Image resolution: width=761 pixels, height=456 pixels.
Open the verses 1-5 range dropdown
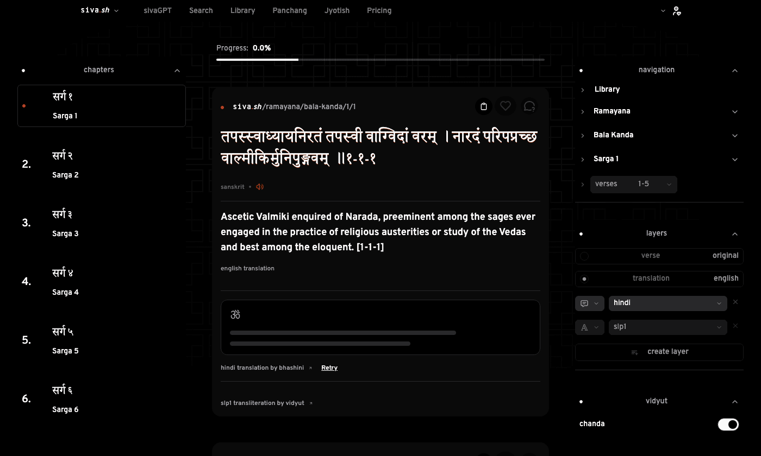click(634, 185)
